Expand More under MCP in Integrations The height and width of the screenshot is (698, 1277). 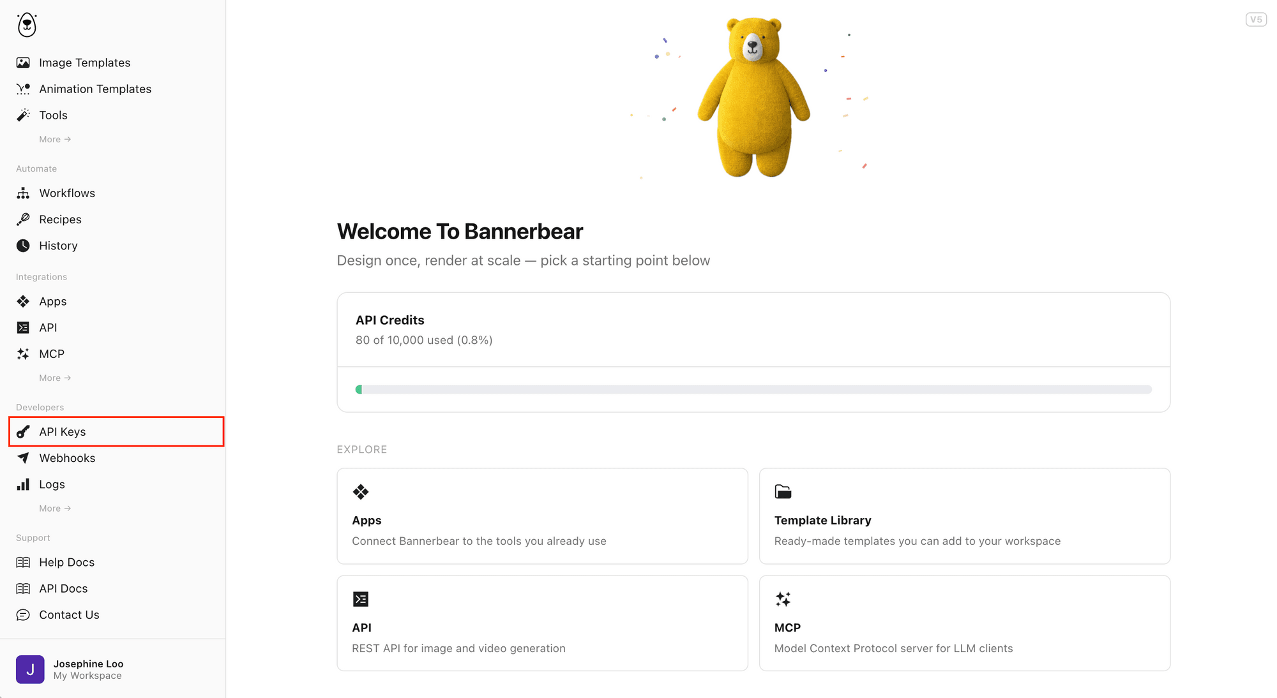point(55,378)
